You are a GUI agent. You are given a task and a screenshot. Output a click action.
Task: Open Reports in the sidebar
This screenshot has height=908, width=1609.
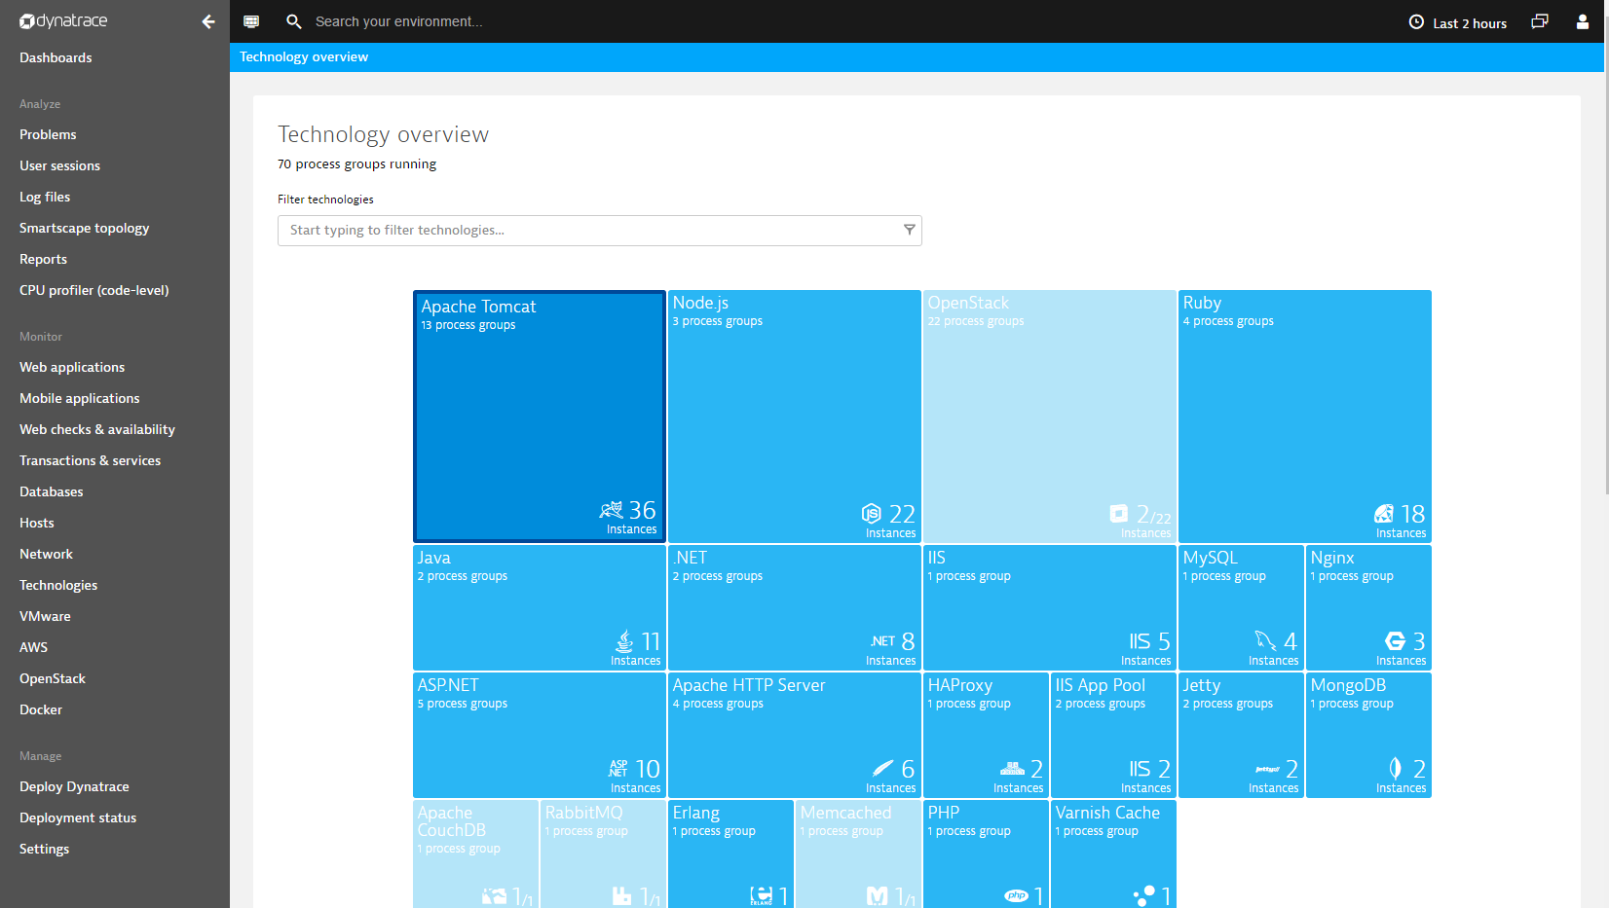(43, 259)
